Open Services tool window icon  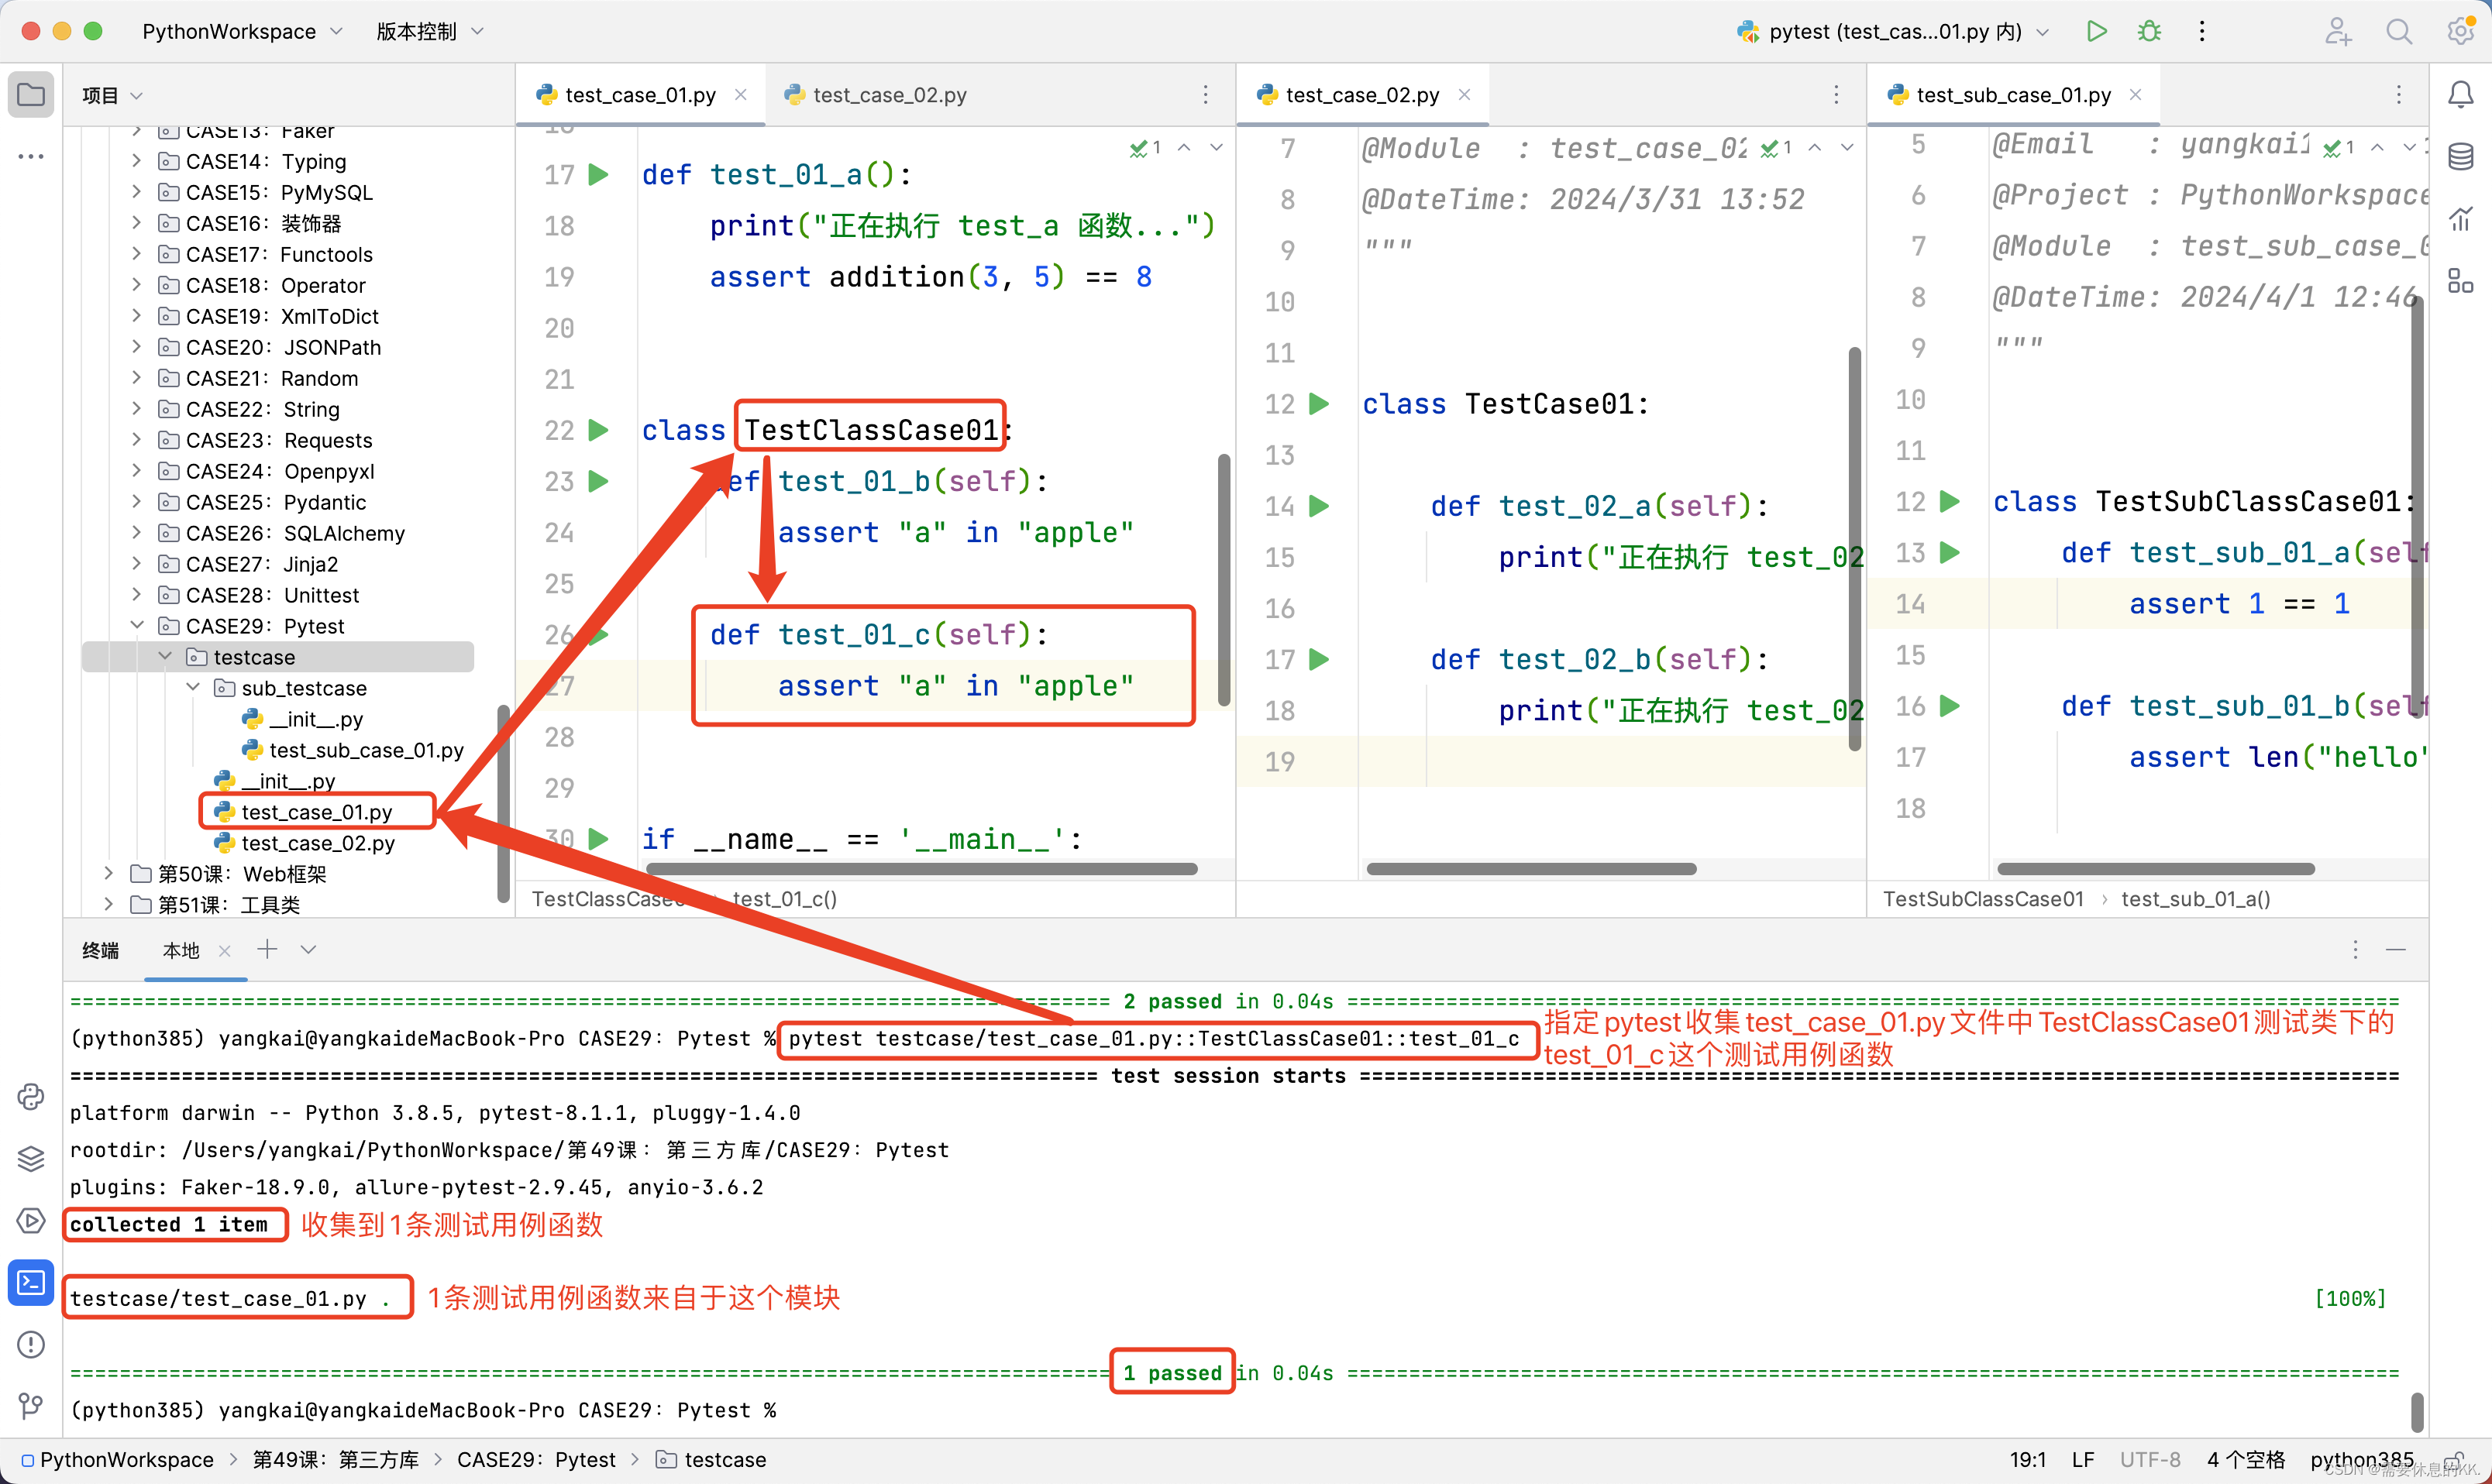click(x=31, y=1221)
